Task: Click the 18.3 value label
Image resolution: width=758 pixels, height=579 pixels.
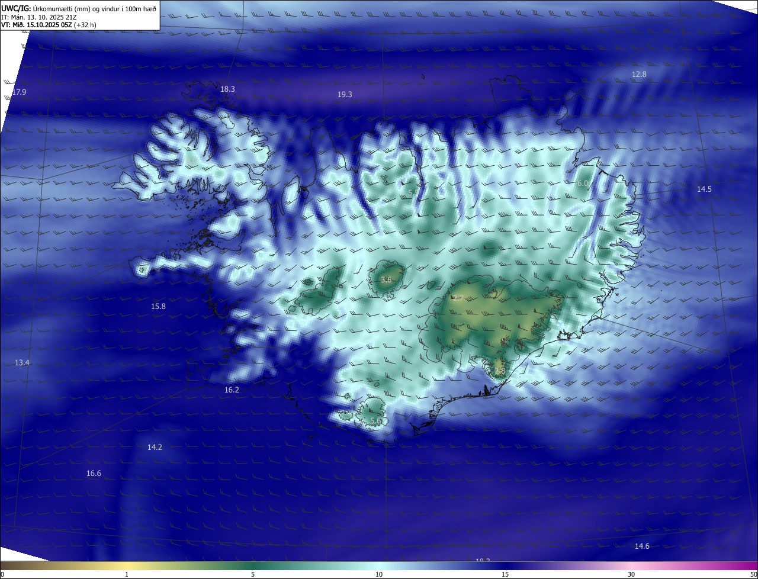Action: 227,89
